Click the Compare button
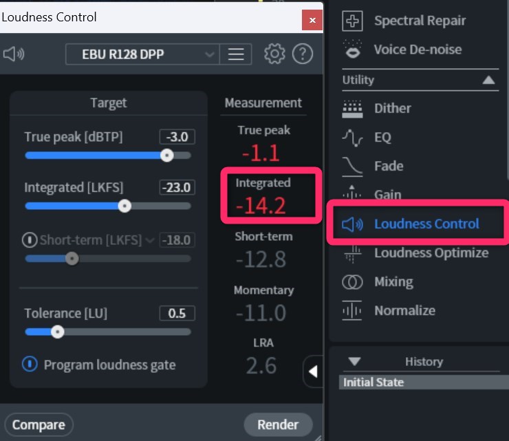This screenshot has height=441, width=509. pyautogui.click(x=39, y=424)
